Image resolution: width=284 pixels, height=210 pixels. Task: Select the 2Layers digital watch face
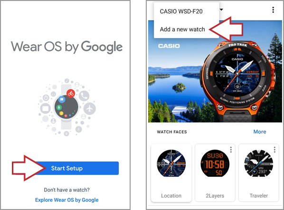tap(215, 173)
